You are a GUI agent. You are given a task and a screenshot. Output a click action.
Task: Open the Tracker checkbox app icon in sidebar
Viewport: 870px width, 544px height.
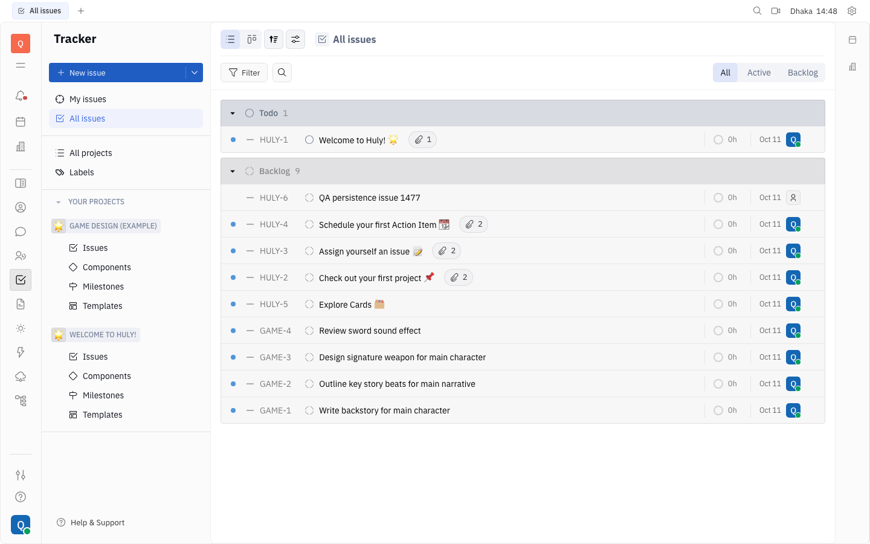[x=21, y=280]
